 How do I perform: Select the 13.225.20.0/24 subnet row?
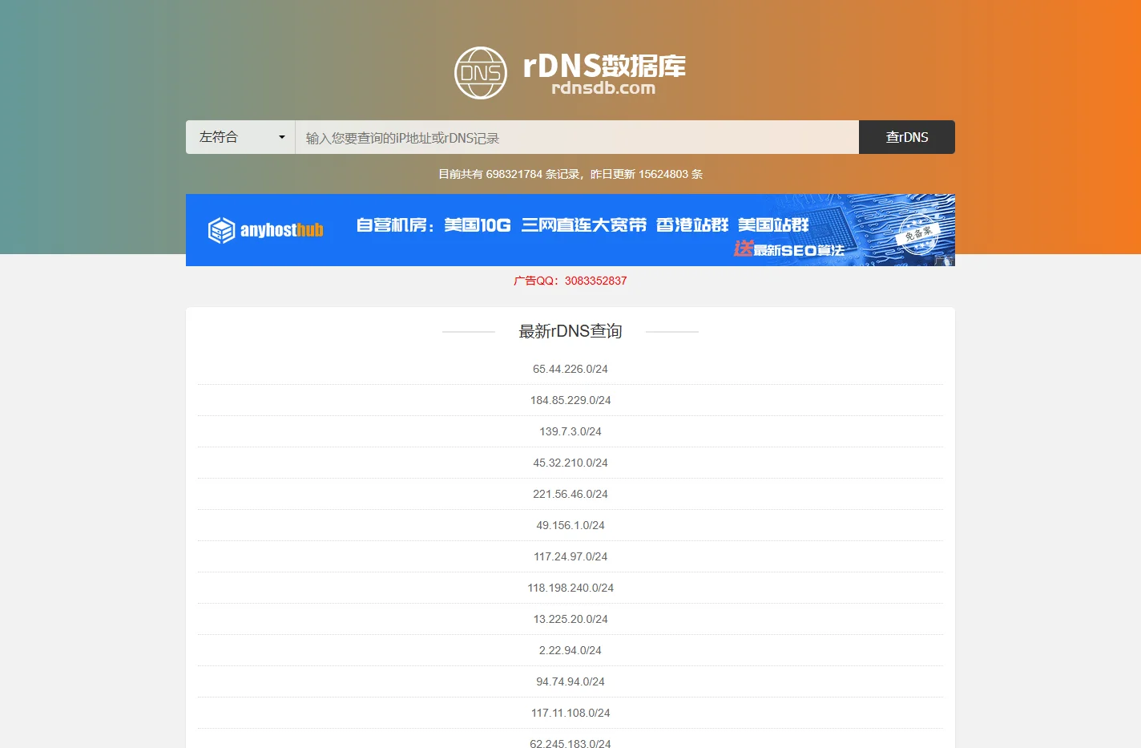570,619
